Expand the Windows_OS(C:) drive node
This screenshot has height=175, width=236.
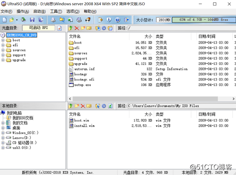[3, 133]
